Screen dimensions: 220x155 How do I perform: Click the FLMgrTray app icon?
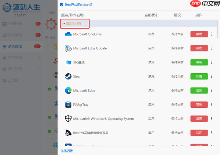pos(68,105)
